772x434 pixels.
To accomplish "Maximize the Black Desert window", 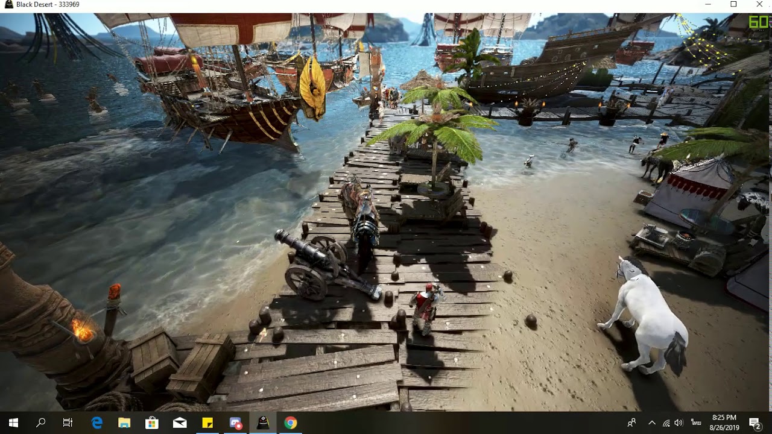I will 733,5.
